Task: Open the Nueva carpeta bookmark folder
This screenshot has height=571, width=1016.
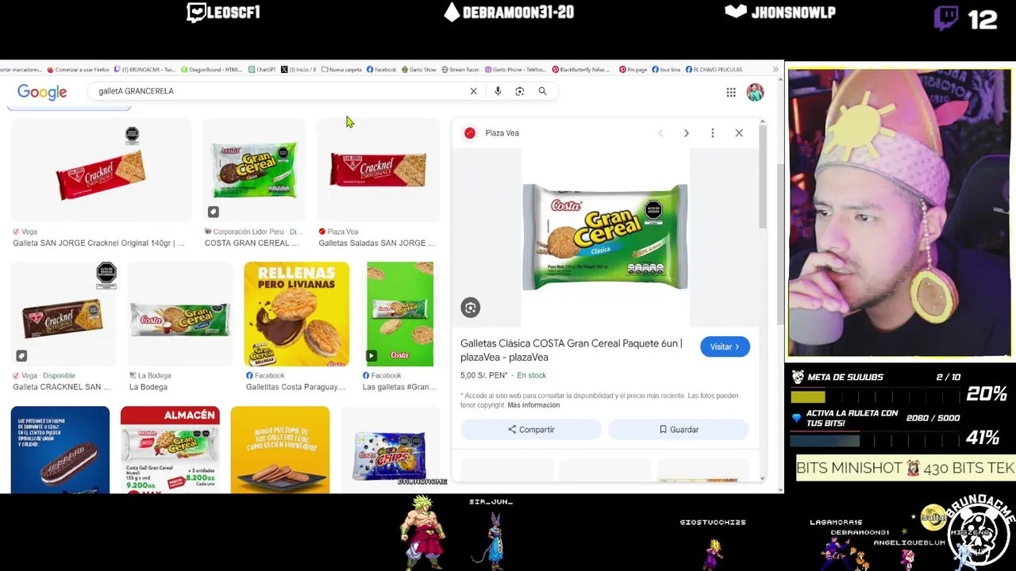Action: 341,70
